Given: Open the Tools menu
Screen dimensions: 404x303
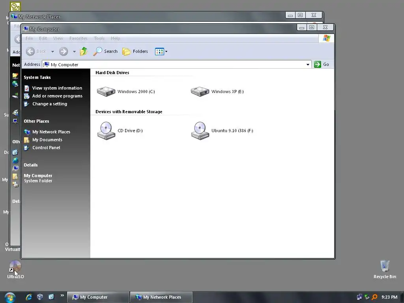Looking at the screenshot, I should 99,38.
